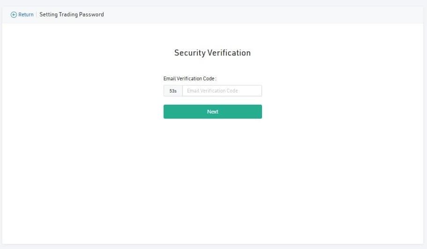Screen dimensions: 427x249
Task: Click the divider between Return and the page title
Action: 37,14
